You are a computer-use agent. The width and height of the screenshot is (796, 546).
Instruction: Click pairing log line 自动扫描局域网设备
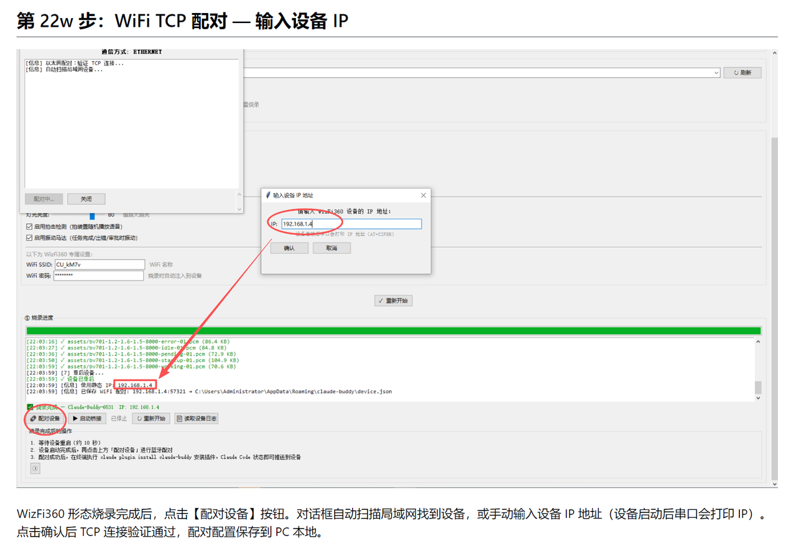click(x=64, y=69)
